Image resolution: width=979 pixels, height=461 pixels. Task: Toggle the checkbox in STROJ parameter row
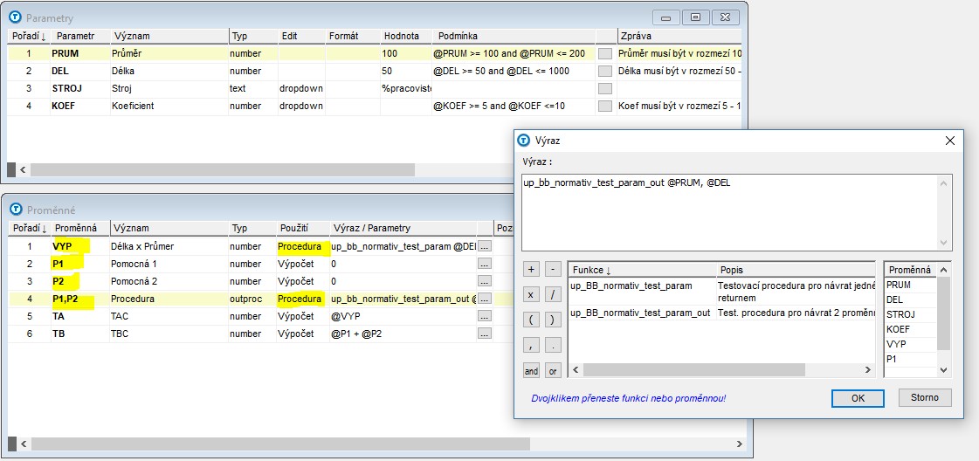[605, 88]
